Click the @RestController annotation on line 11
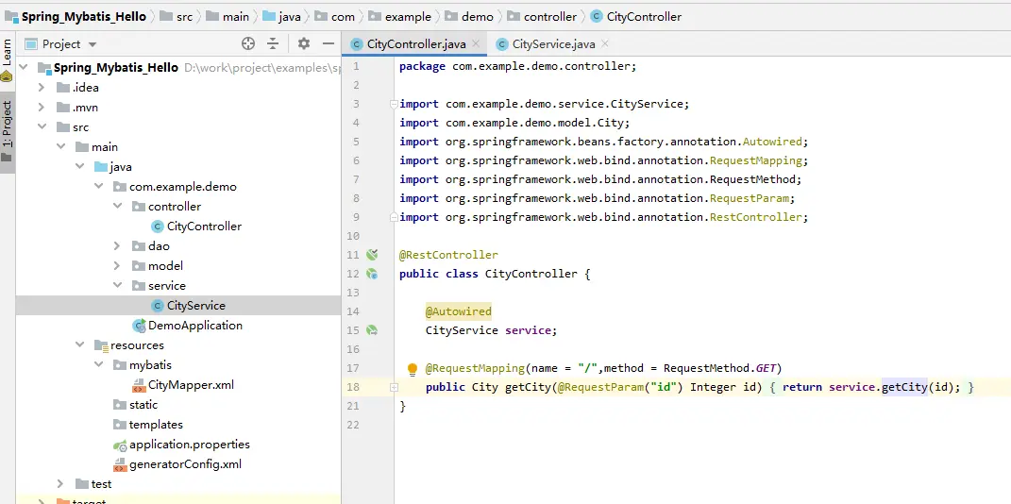Image resolution: width=1011 pixels, height=504 pixels. coord(448,255)
